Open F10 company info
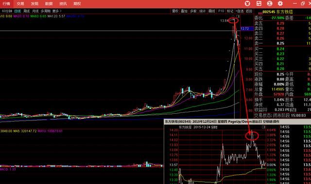The image size is (311, 184). click(x=221, y=11)
